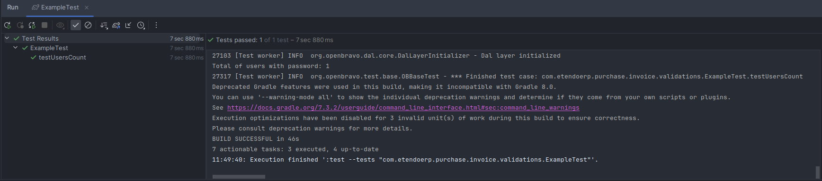This screenshot has width=822, height=181.
Task: Click the 'Please consult deprecation warnings' line
Action: click(x=313, y=129)
